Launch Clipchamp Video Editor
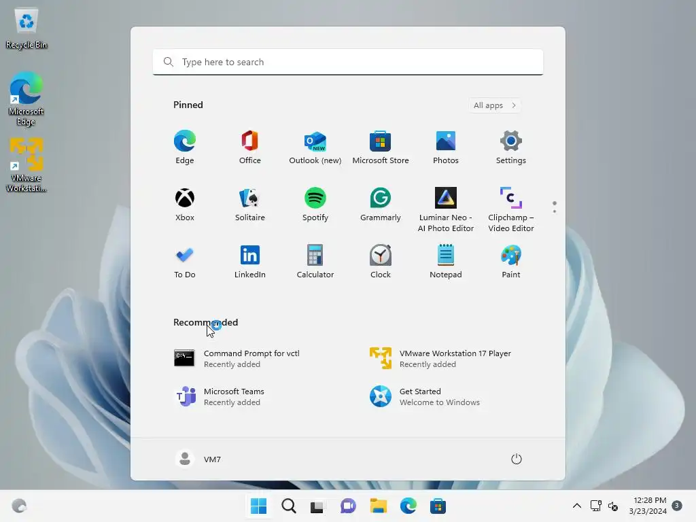Screen dimensions: 696x522 (x=511, y=210)
